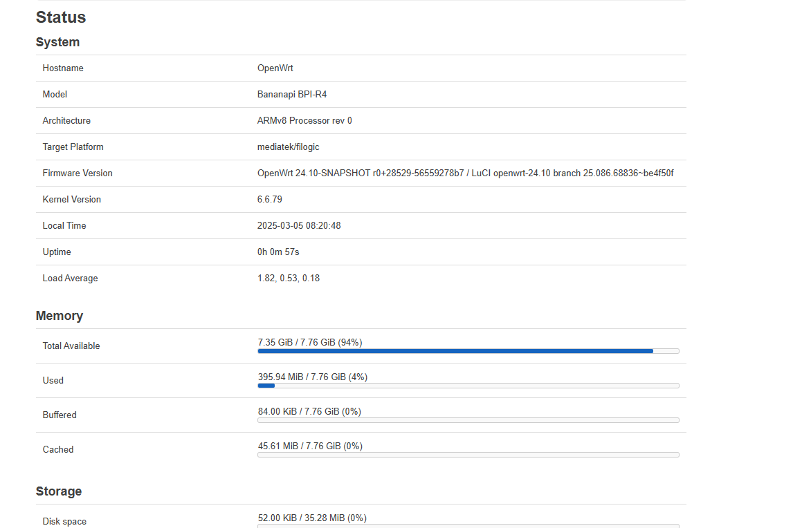Click the Total Available memory progress bar
The image size is (811, 528).
click(468, 351)
